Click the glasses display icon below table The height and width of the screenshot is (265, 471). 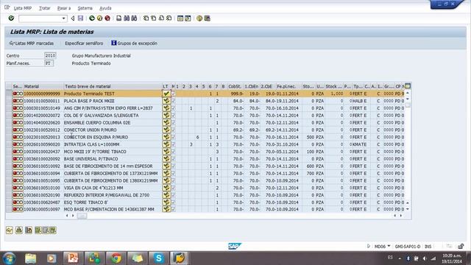10,230
